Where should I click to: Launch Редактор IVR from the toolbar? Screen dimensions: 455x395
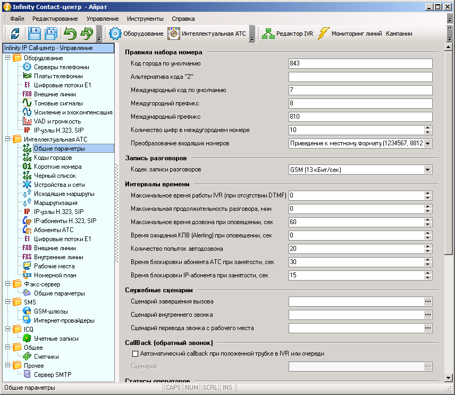click(288, 34)
